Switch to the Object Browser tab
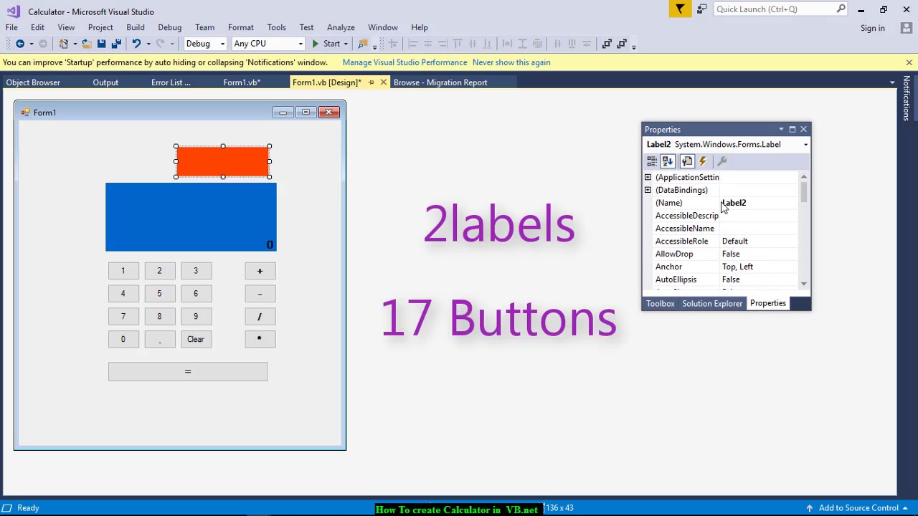The width and height of the screenshot is (918, 516). [x=33, y=82]
